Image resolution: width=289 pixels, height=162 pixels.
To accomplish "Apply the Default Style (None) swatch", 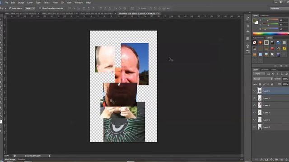I will click(255, 43).
